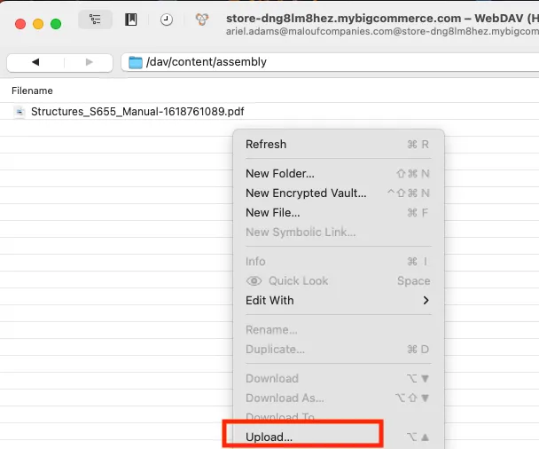Click the folder icon in path bar
Screen dimensions: 539x449
pyautogui.click(x=136, y=62)
